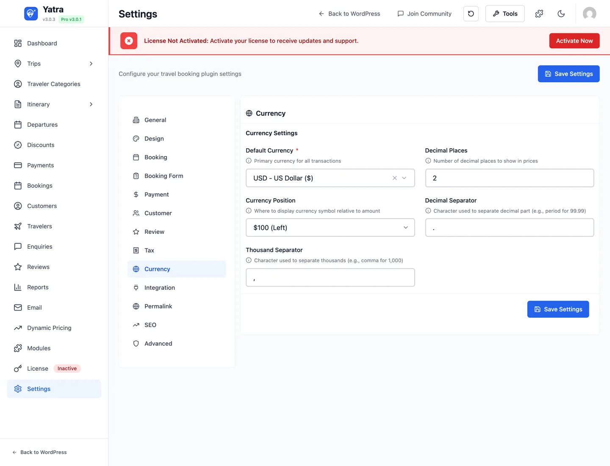Click the Traveler Categories icon
The height and width of the screenshot is (466, 610).
pos(18,84)
